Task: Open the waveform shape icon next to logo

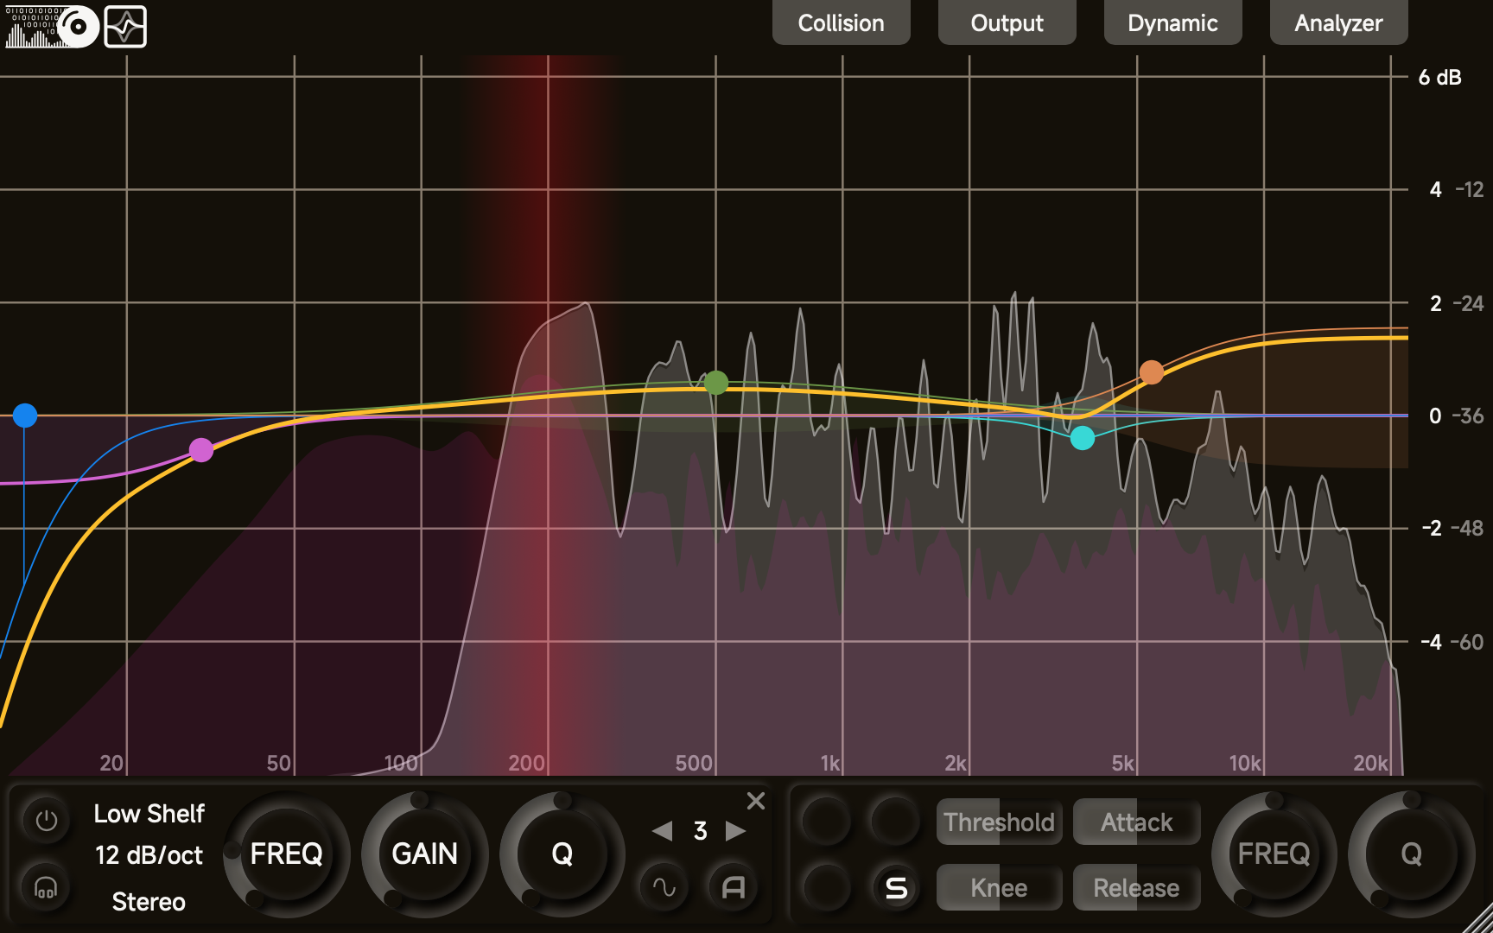Action: [x=126, y=27]
